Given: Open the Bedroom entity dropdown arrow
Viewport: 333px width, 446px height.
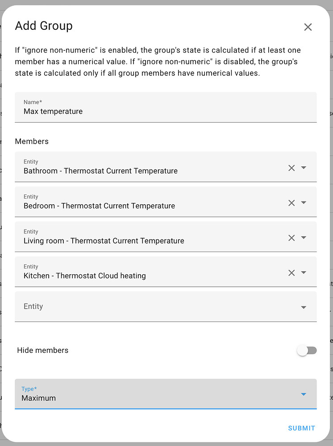Looking at the screenshot, I should 304,202.
